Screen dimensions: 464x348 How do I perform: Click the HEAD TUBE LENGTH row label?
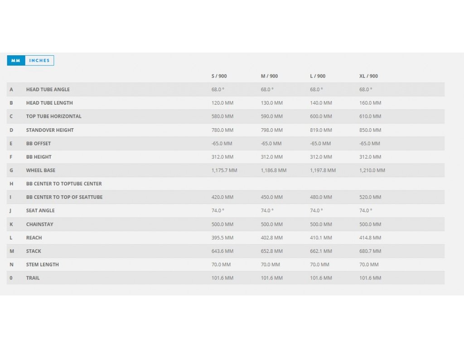click(x=49, y=103)
